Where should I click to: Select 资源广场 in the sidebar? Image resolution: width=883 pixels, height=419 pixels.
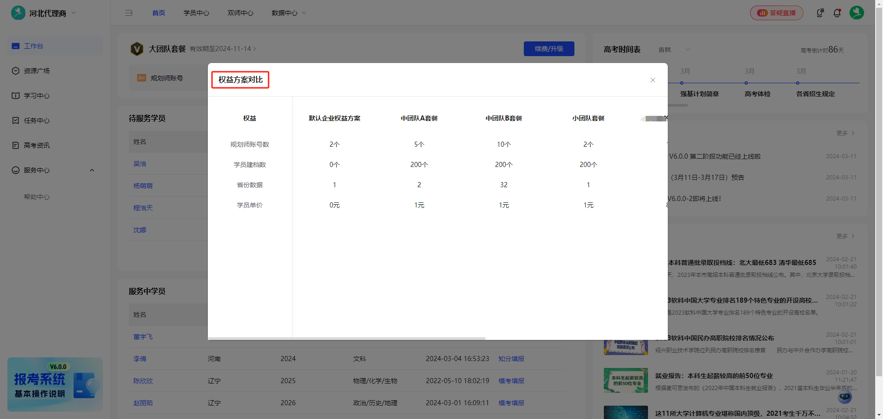click(x=55, y=71)
